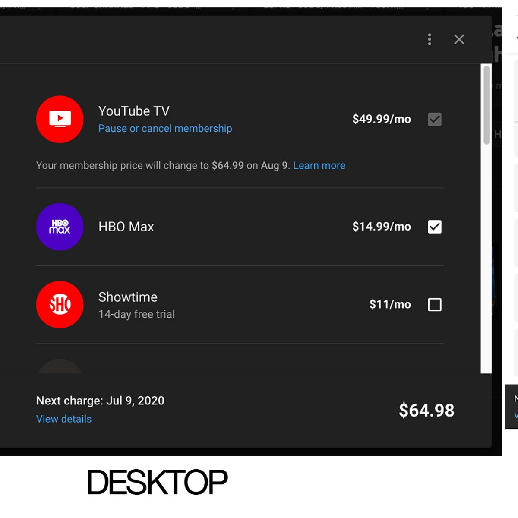Click the $11/mo price

pos(390,305)
